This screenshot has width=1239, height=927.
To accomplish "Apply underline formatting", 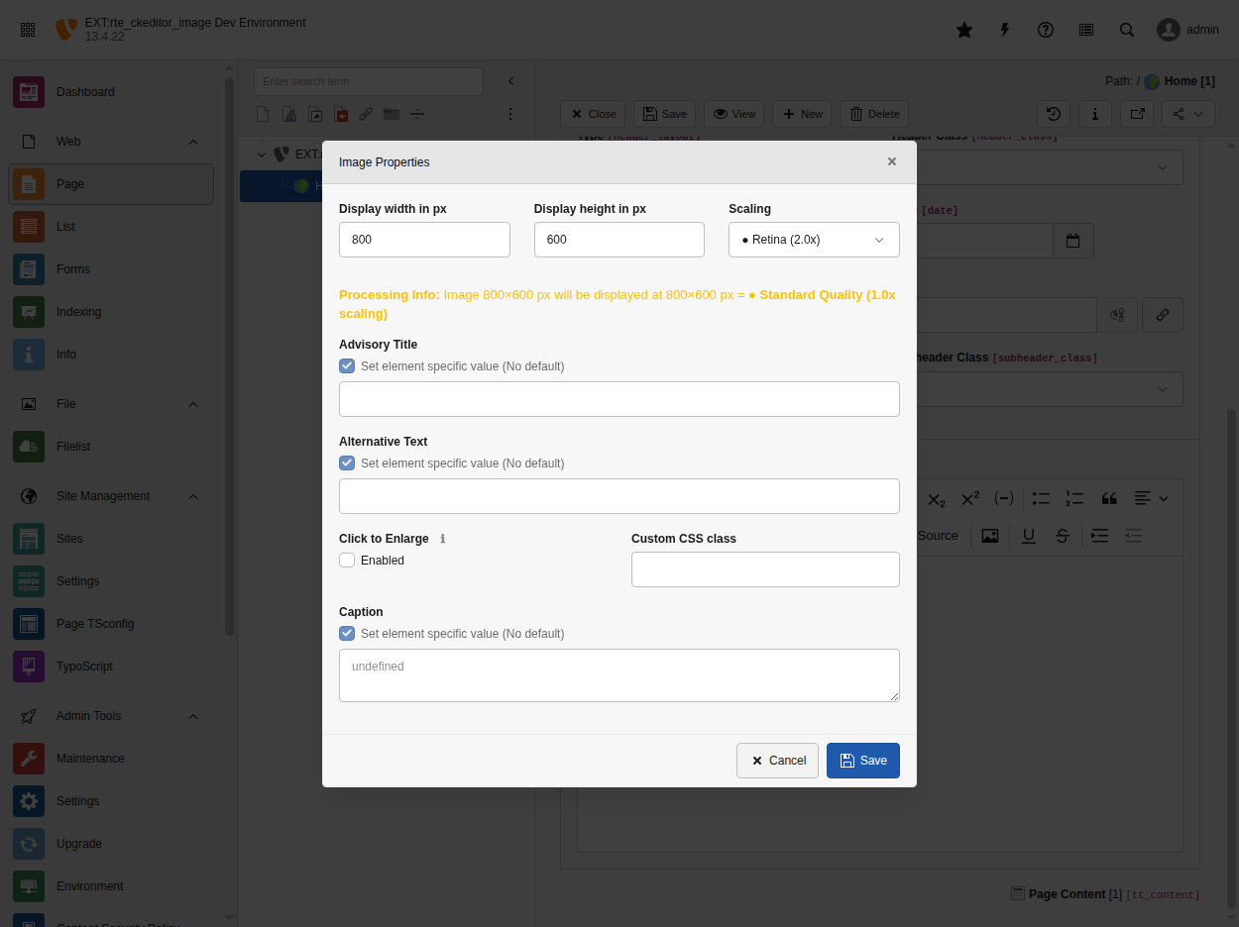I will (x=1028, y=535).
